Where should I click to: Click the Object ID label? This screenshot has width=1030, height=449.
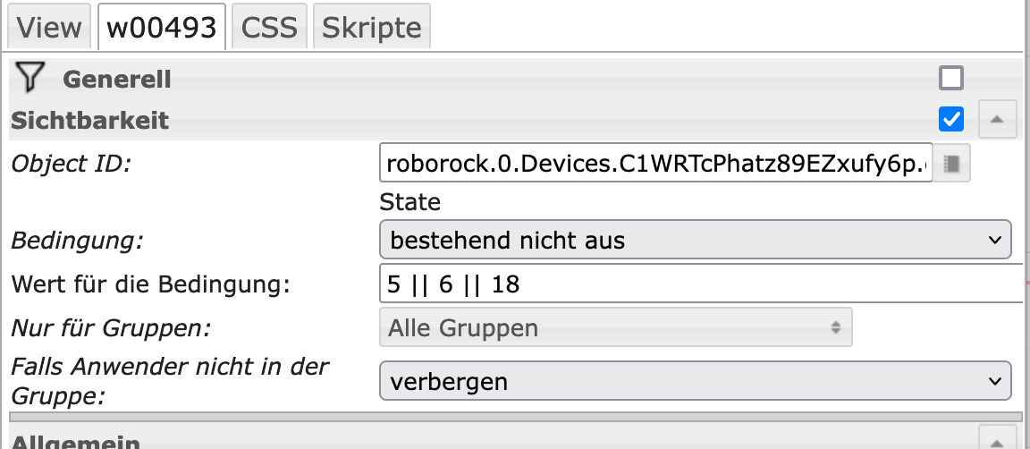(x=71, y=164)
